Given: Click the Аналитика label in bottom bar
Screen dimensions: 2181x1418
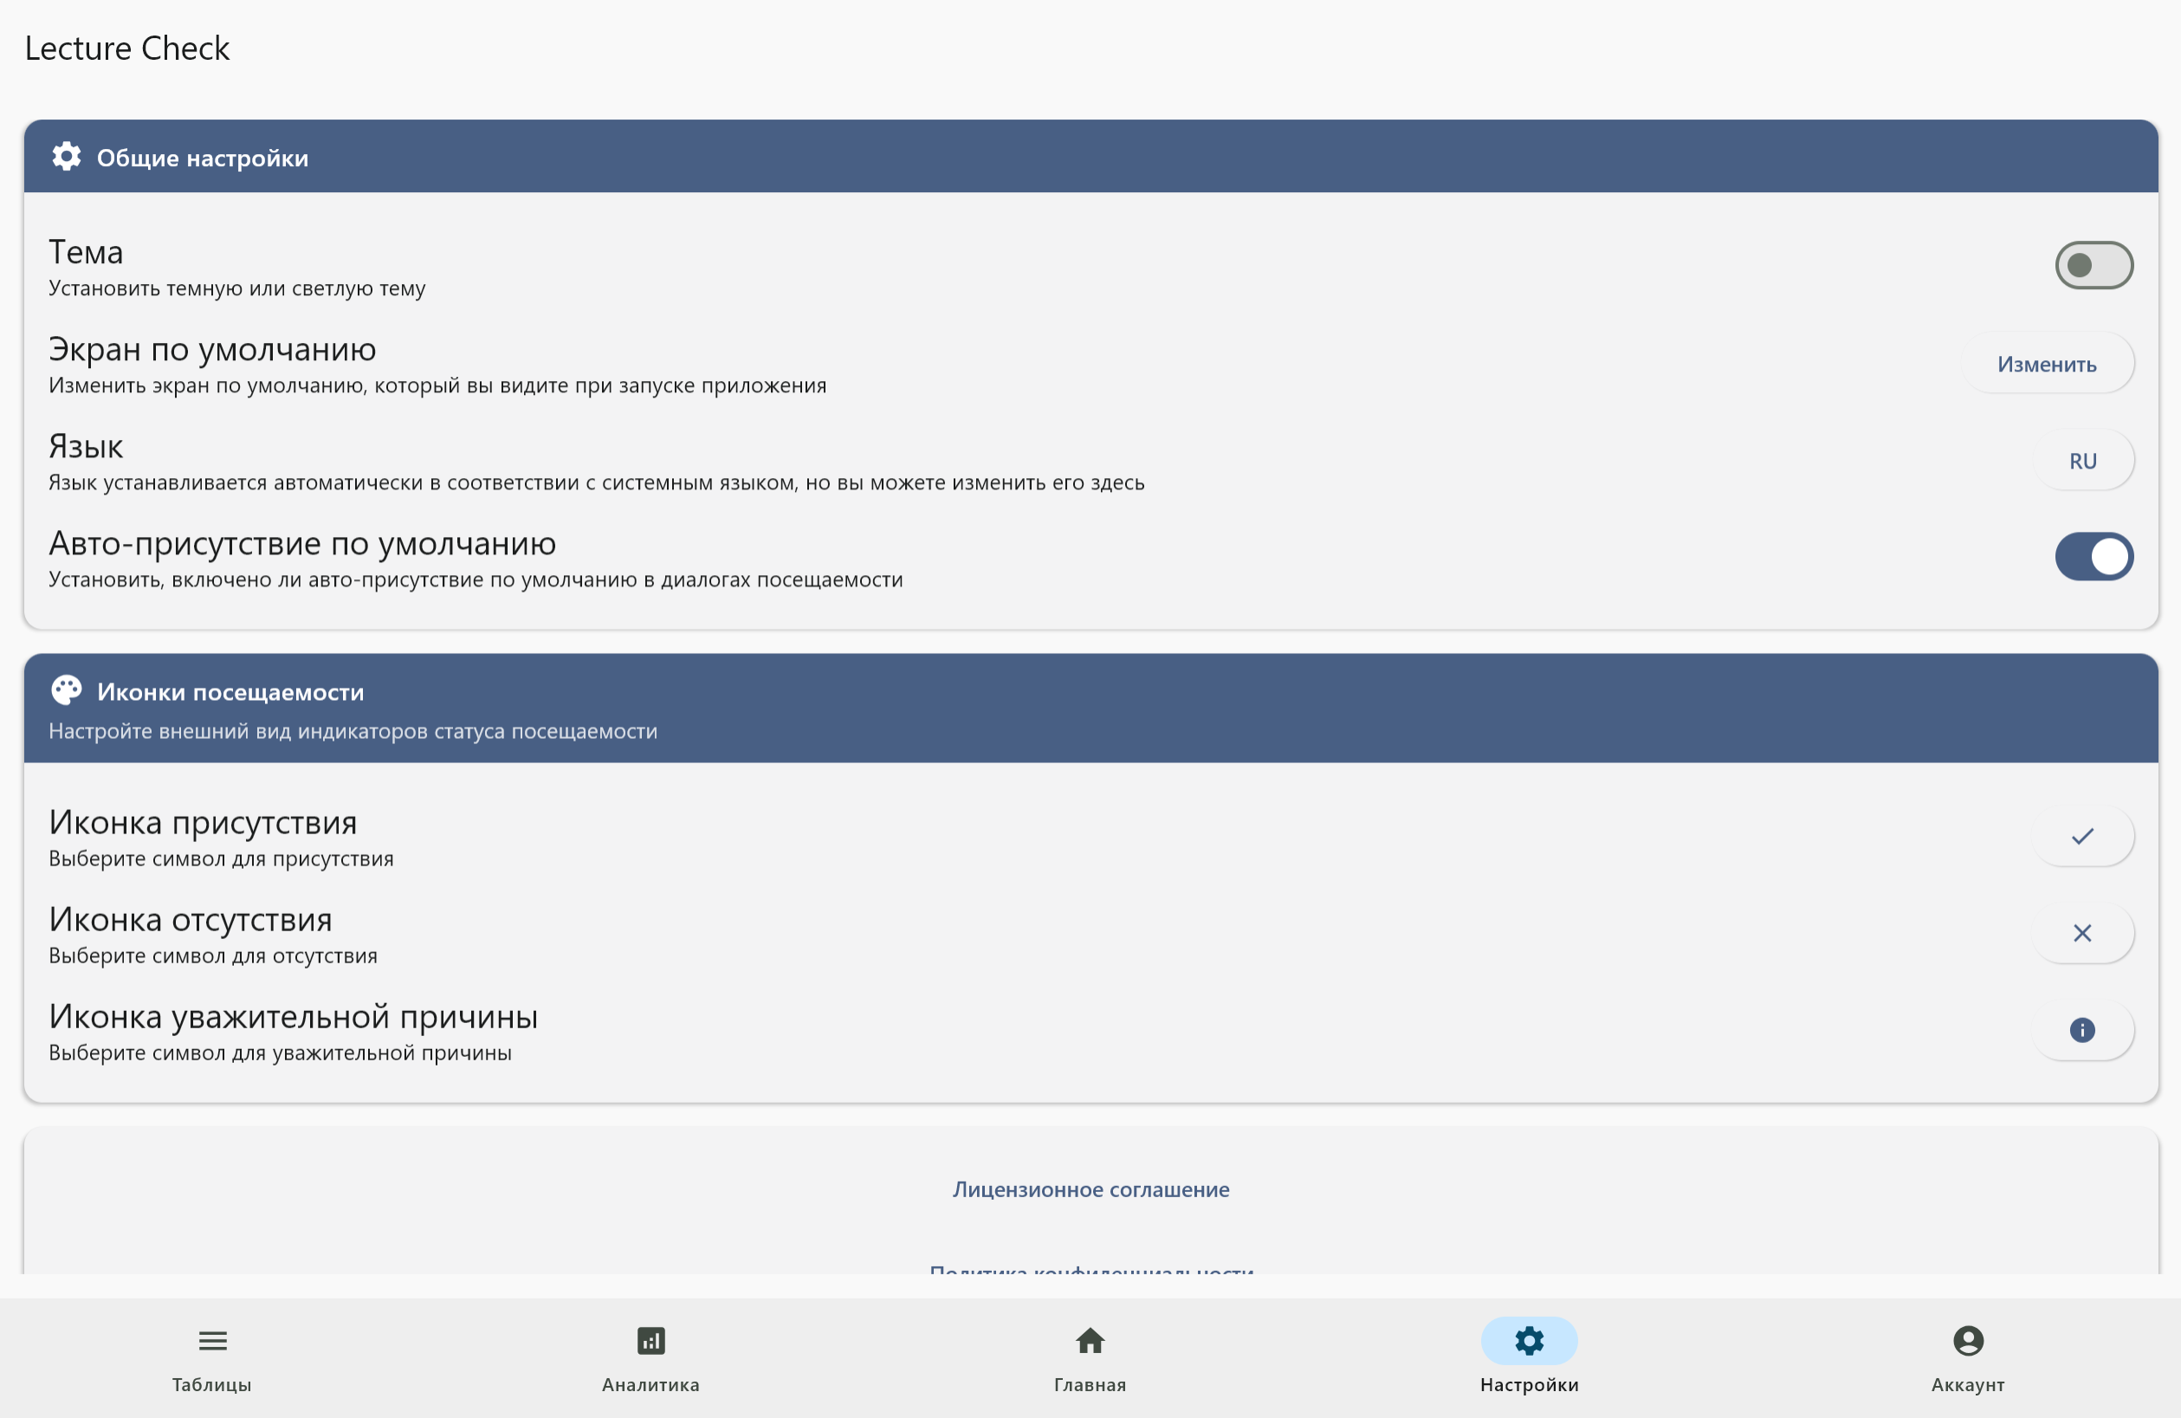Looking at the screenshot, I should coord(650,1385).
